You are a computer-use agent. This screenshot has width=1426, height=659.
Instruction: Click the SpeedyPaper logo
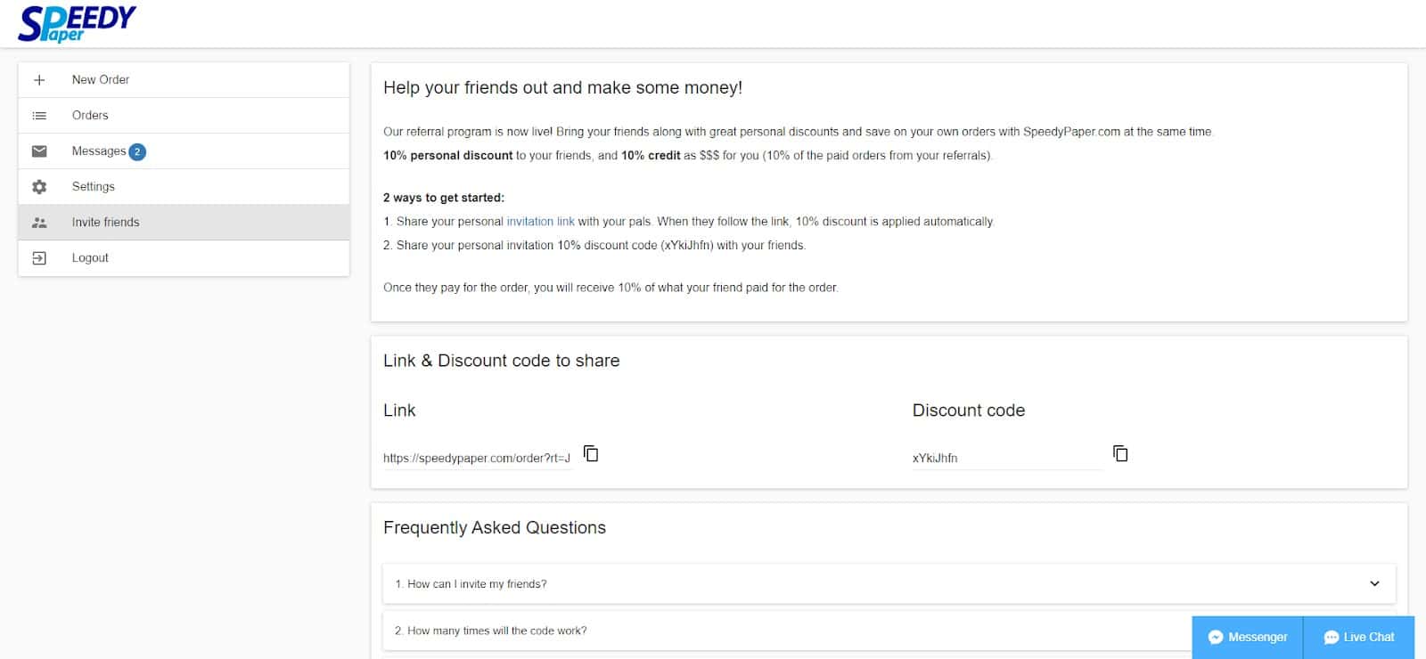pos(77,24)
